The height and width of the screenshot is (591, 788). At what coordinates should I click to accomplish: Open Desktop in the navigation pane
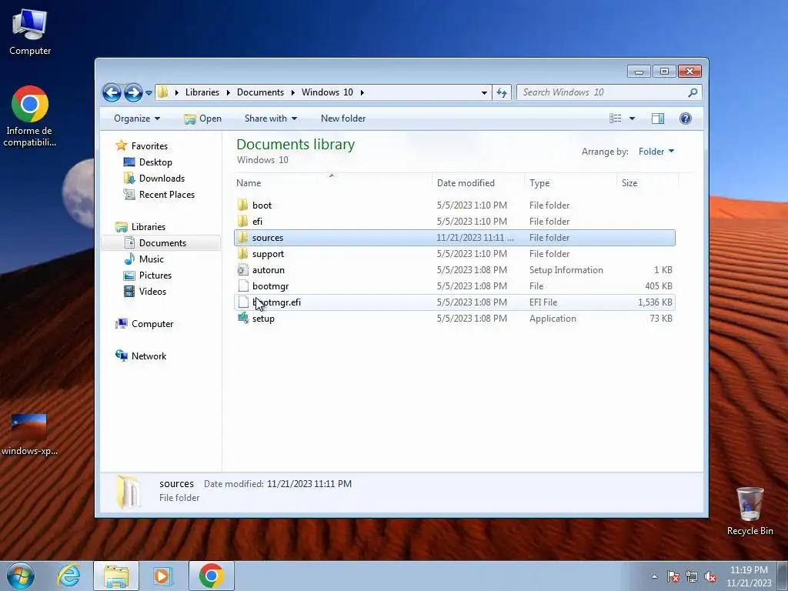(x=155, y=162)
